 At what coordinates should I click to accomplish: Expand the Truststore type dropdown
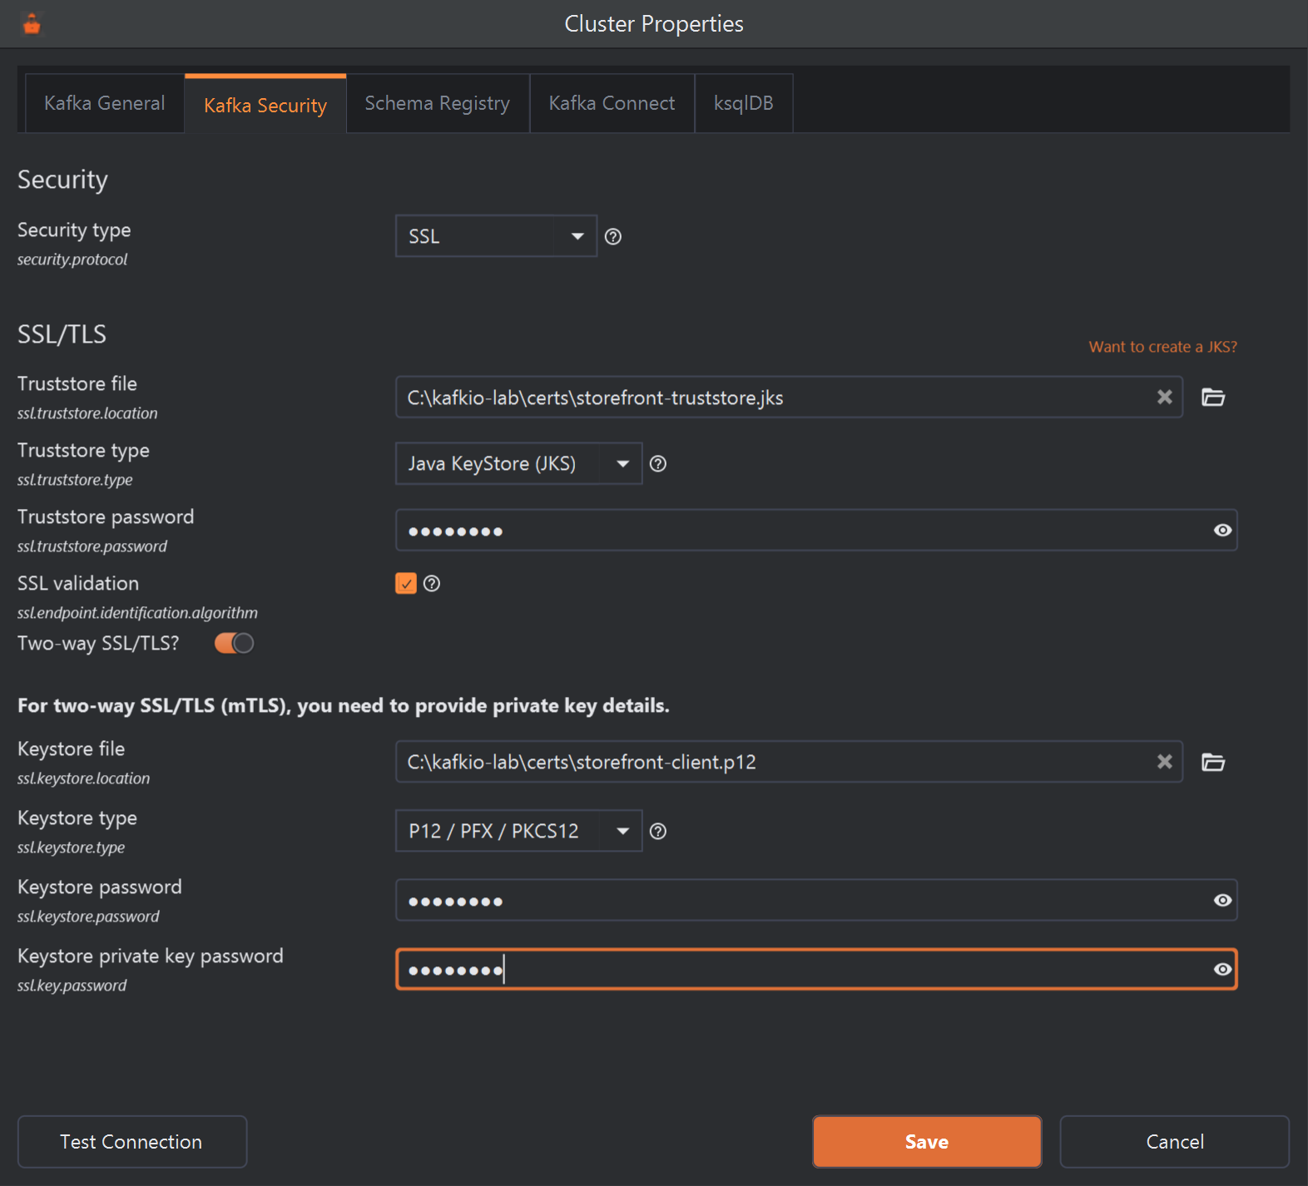pos(518,464)
